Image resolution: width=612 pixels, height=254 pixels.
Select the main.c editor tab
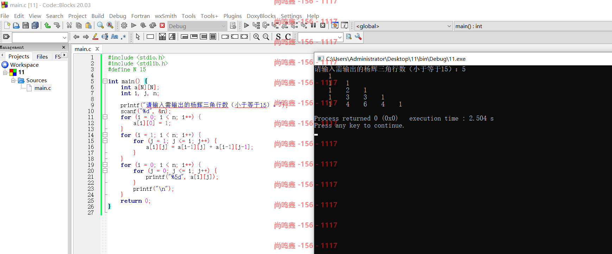point(83,49)
